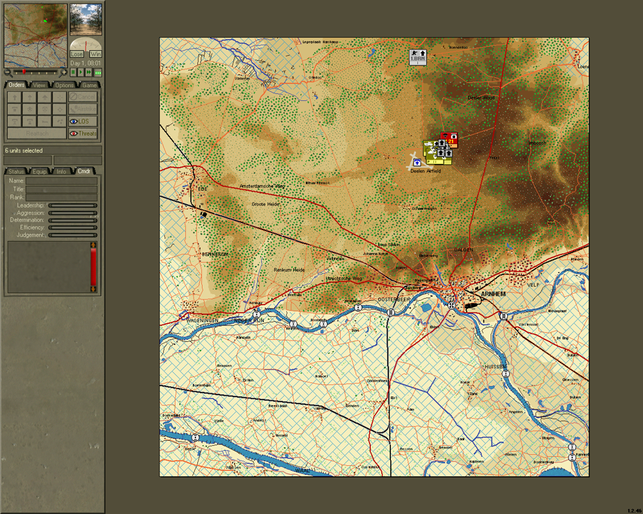643x514 pixels.
Task: Zoom in using the plus magnifier icon
Action: (x=63, y=73)
